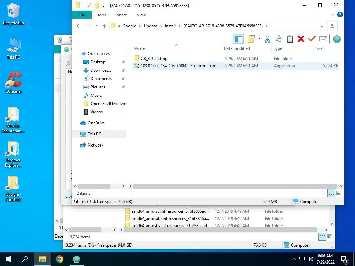Click the Paste clipboard icon
The image size is (355, 266).
point(290,39)
